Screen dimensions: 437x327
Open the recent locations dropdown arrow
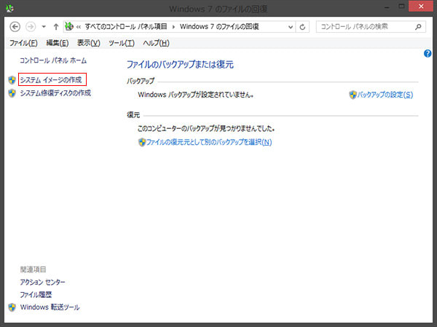[x=44, y=27]
